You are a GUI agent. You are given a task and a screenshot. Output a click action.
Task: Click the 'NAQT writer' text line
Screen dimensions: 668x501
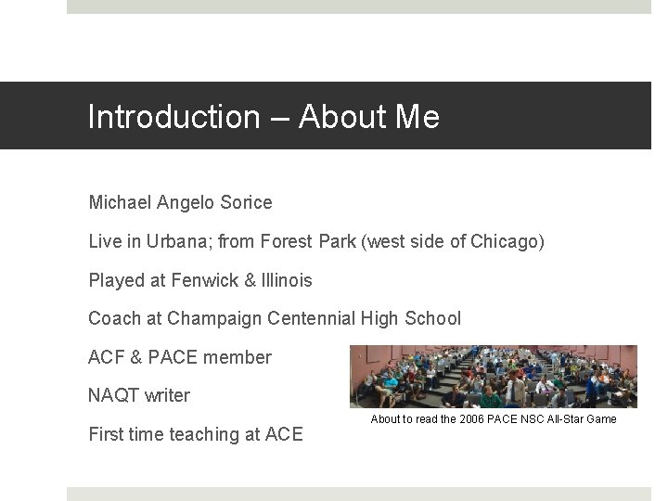[139, 395]
